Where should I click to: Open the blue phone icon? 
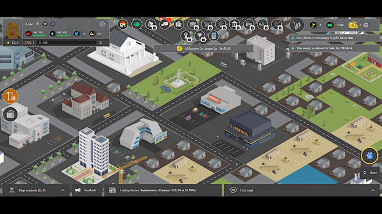click(x=214, y=36)
